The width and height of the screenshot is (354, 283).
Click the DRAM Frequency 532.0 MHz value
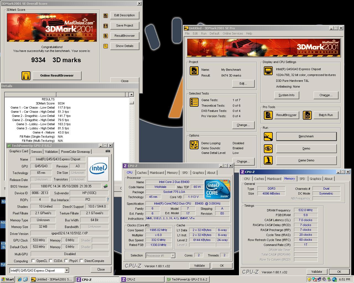point(306,210)
